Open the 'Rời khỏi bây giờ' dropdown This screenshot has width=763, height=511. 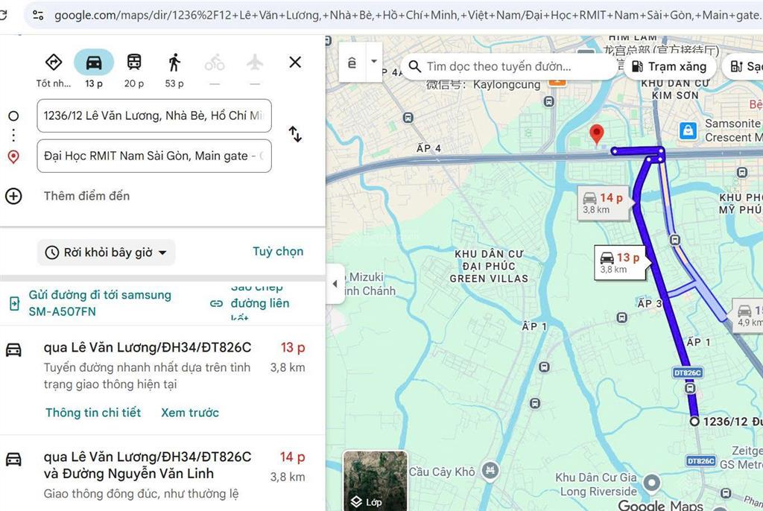click(106, 253)
